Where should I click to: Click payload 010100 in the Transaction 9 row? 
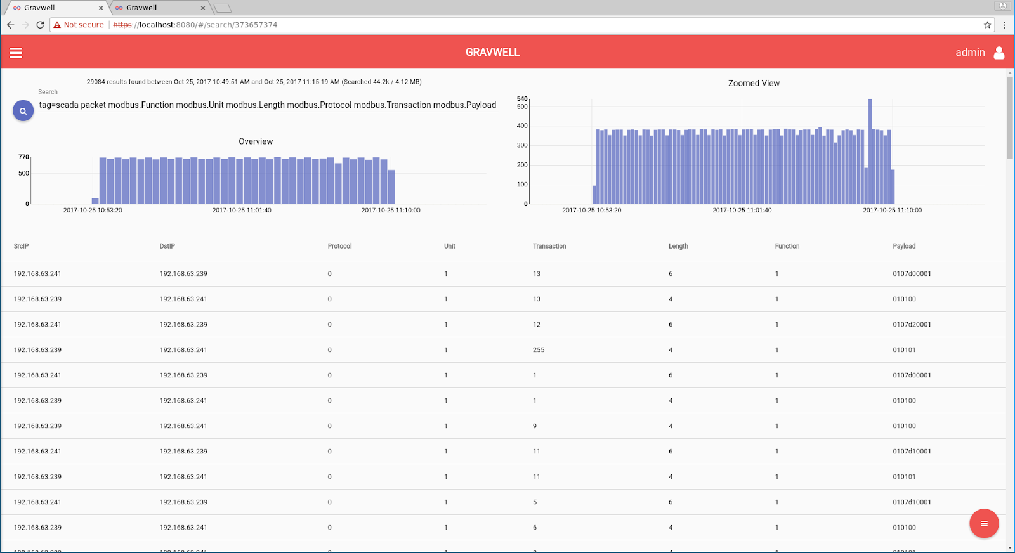point(904,426)
